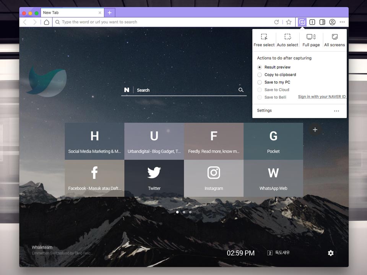Click the bookmark star icon
Viewport: 367px width, 275px height.
[x=289, y=22]
